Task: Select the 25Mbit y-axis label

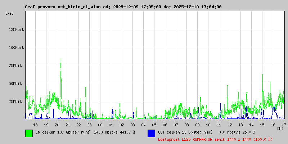Action: (17, 101)
